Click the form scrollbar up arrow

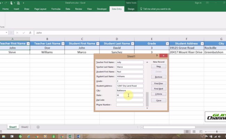[x=147, y=62]
